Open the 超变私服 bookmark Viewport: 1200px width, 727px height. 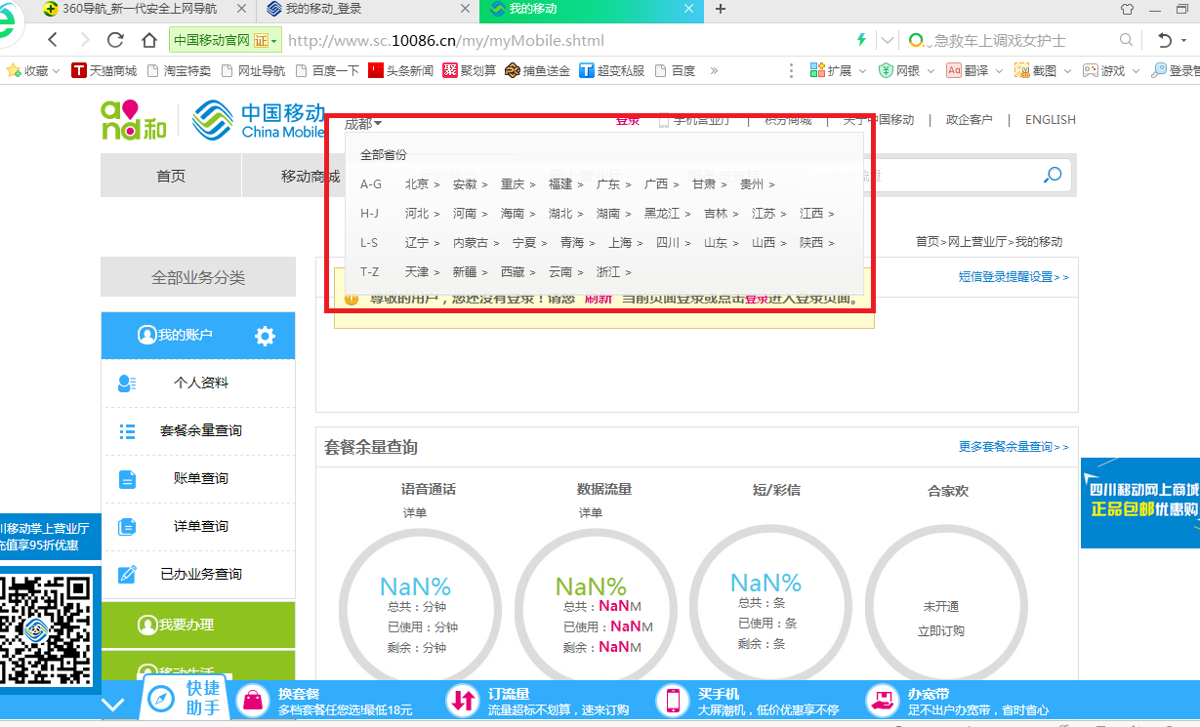[x=611, y=70]
